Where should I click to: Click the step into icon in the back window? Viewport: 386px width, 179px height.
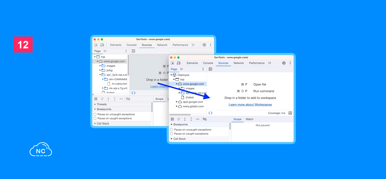(x=108, y=99)
